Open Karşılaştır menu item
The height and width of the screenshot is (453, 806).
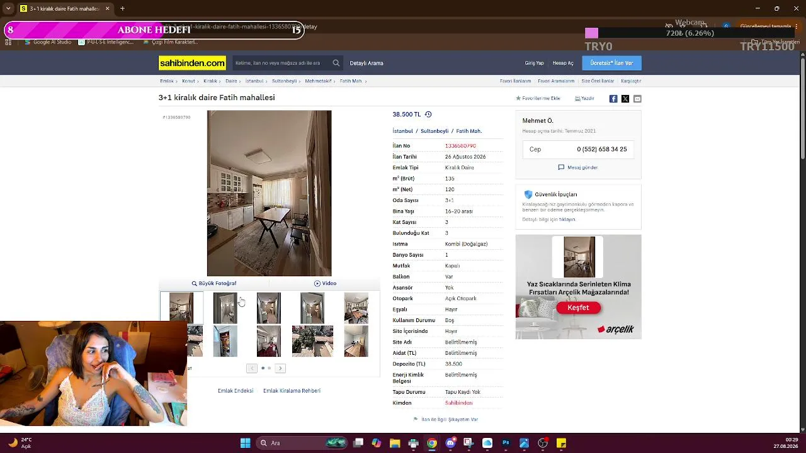pos(631,81)
